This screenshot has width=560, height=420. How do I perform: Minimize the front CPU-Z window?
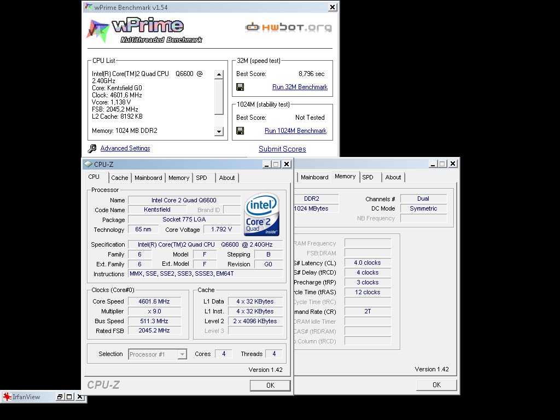[x=266, y=164]
